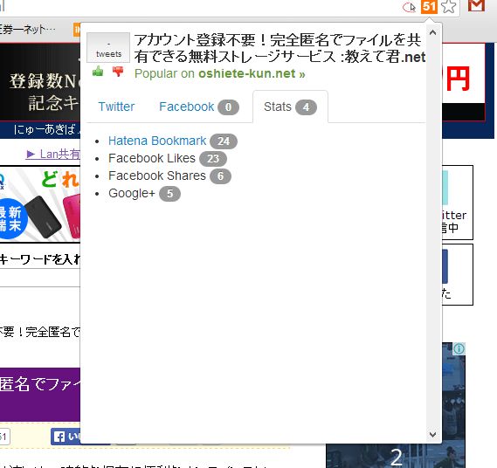The image size is (497, 468).
Task: Click the popup scrollbar down arrow
Action: click(432, 435)
